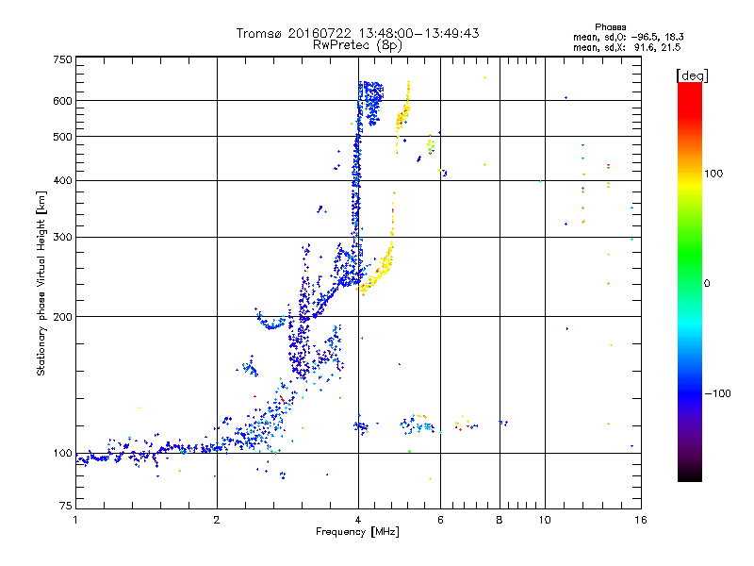Click the 'Stationary phase Virtual Height [km]' axis label
Screen dimensions: 754x566
[x=41, y=284]
